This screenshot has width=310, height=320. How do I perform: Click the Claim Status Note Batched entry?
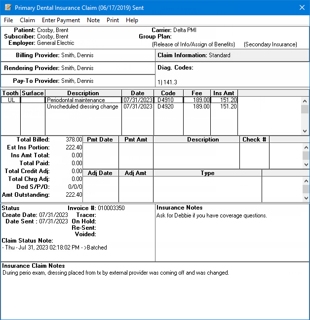click(x=55, y=248)
